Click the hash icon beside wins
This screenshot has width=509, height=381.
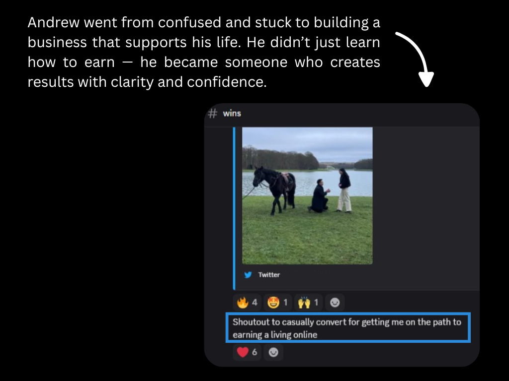[213, 114]
